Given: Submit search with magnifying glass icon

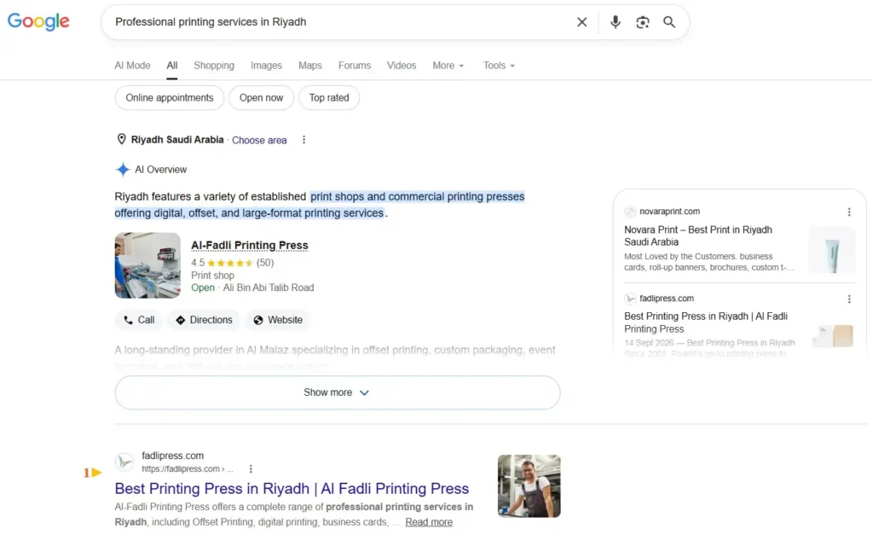Looking at the screenshot, I should click(x=669, y=21).
